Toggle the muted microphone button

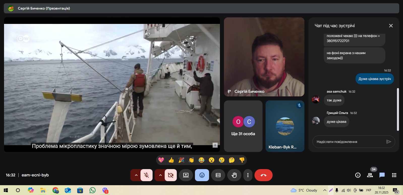(147, 175)
